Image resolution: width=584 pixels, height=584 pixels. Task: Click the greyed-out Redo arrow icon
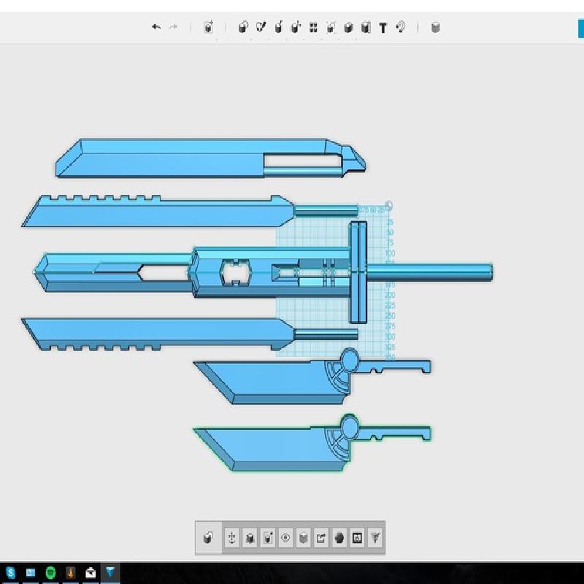[x=173, y=27]
